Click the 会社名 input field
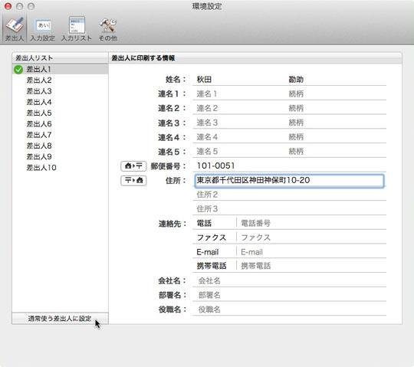 click(289, 280)
